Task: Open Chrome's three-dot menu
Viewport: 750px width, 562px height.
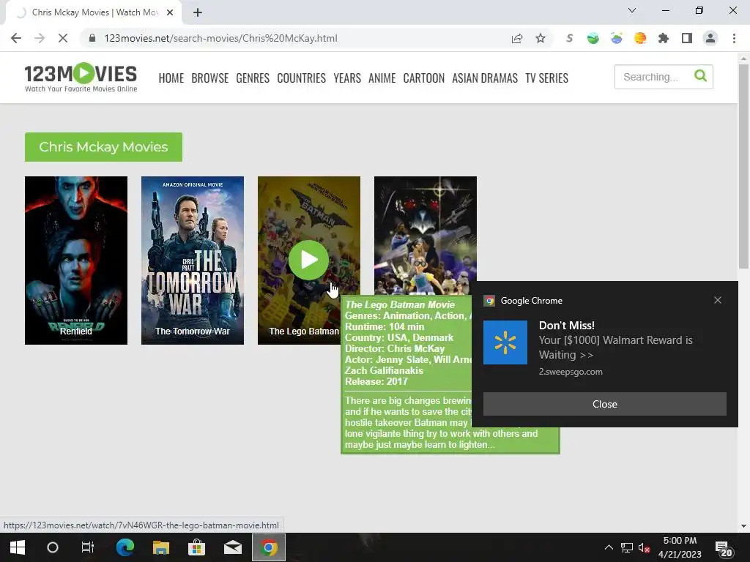Action: pos(734,38)
